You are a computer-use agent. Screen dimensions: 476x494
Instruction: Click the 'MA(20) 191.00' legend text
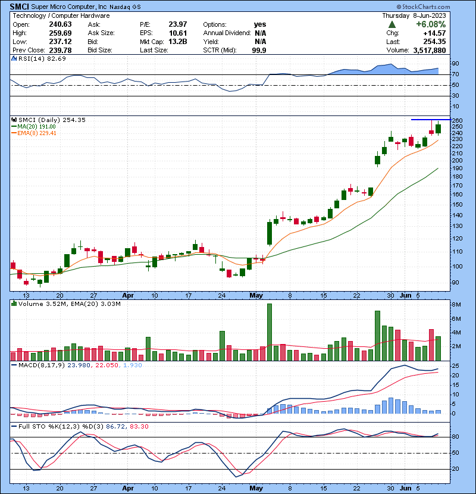click(36, 126)
